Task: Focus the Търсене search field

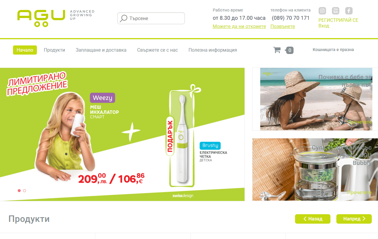Action: (x=151, y=18)
